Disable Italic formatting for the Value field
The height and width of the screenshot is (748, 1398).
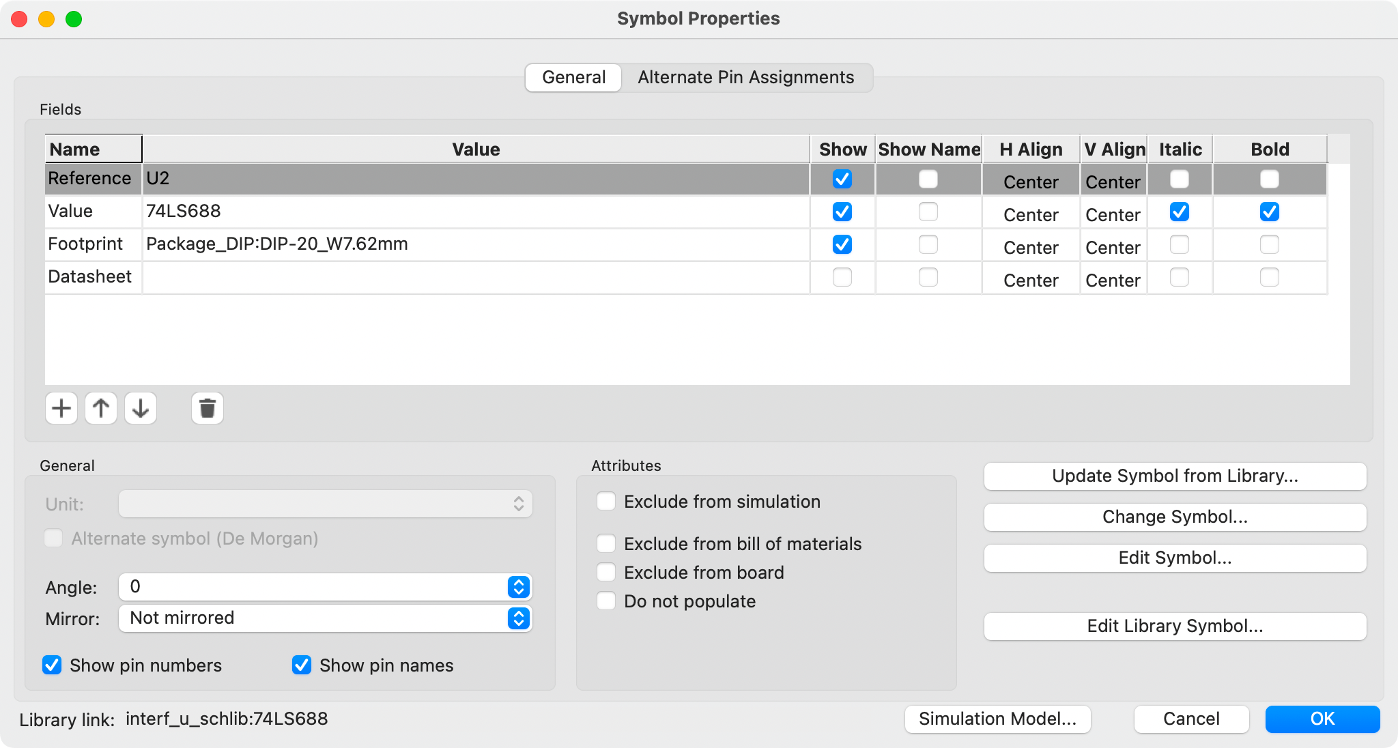point(1180,212)
